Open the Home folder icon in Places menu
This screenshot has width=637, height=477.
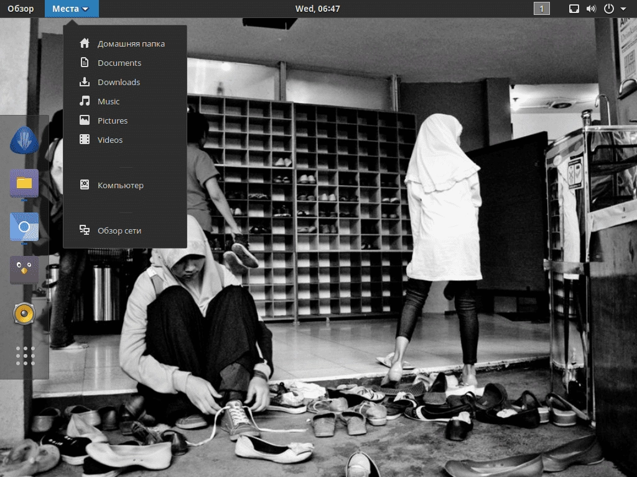[85, 43]
